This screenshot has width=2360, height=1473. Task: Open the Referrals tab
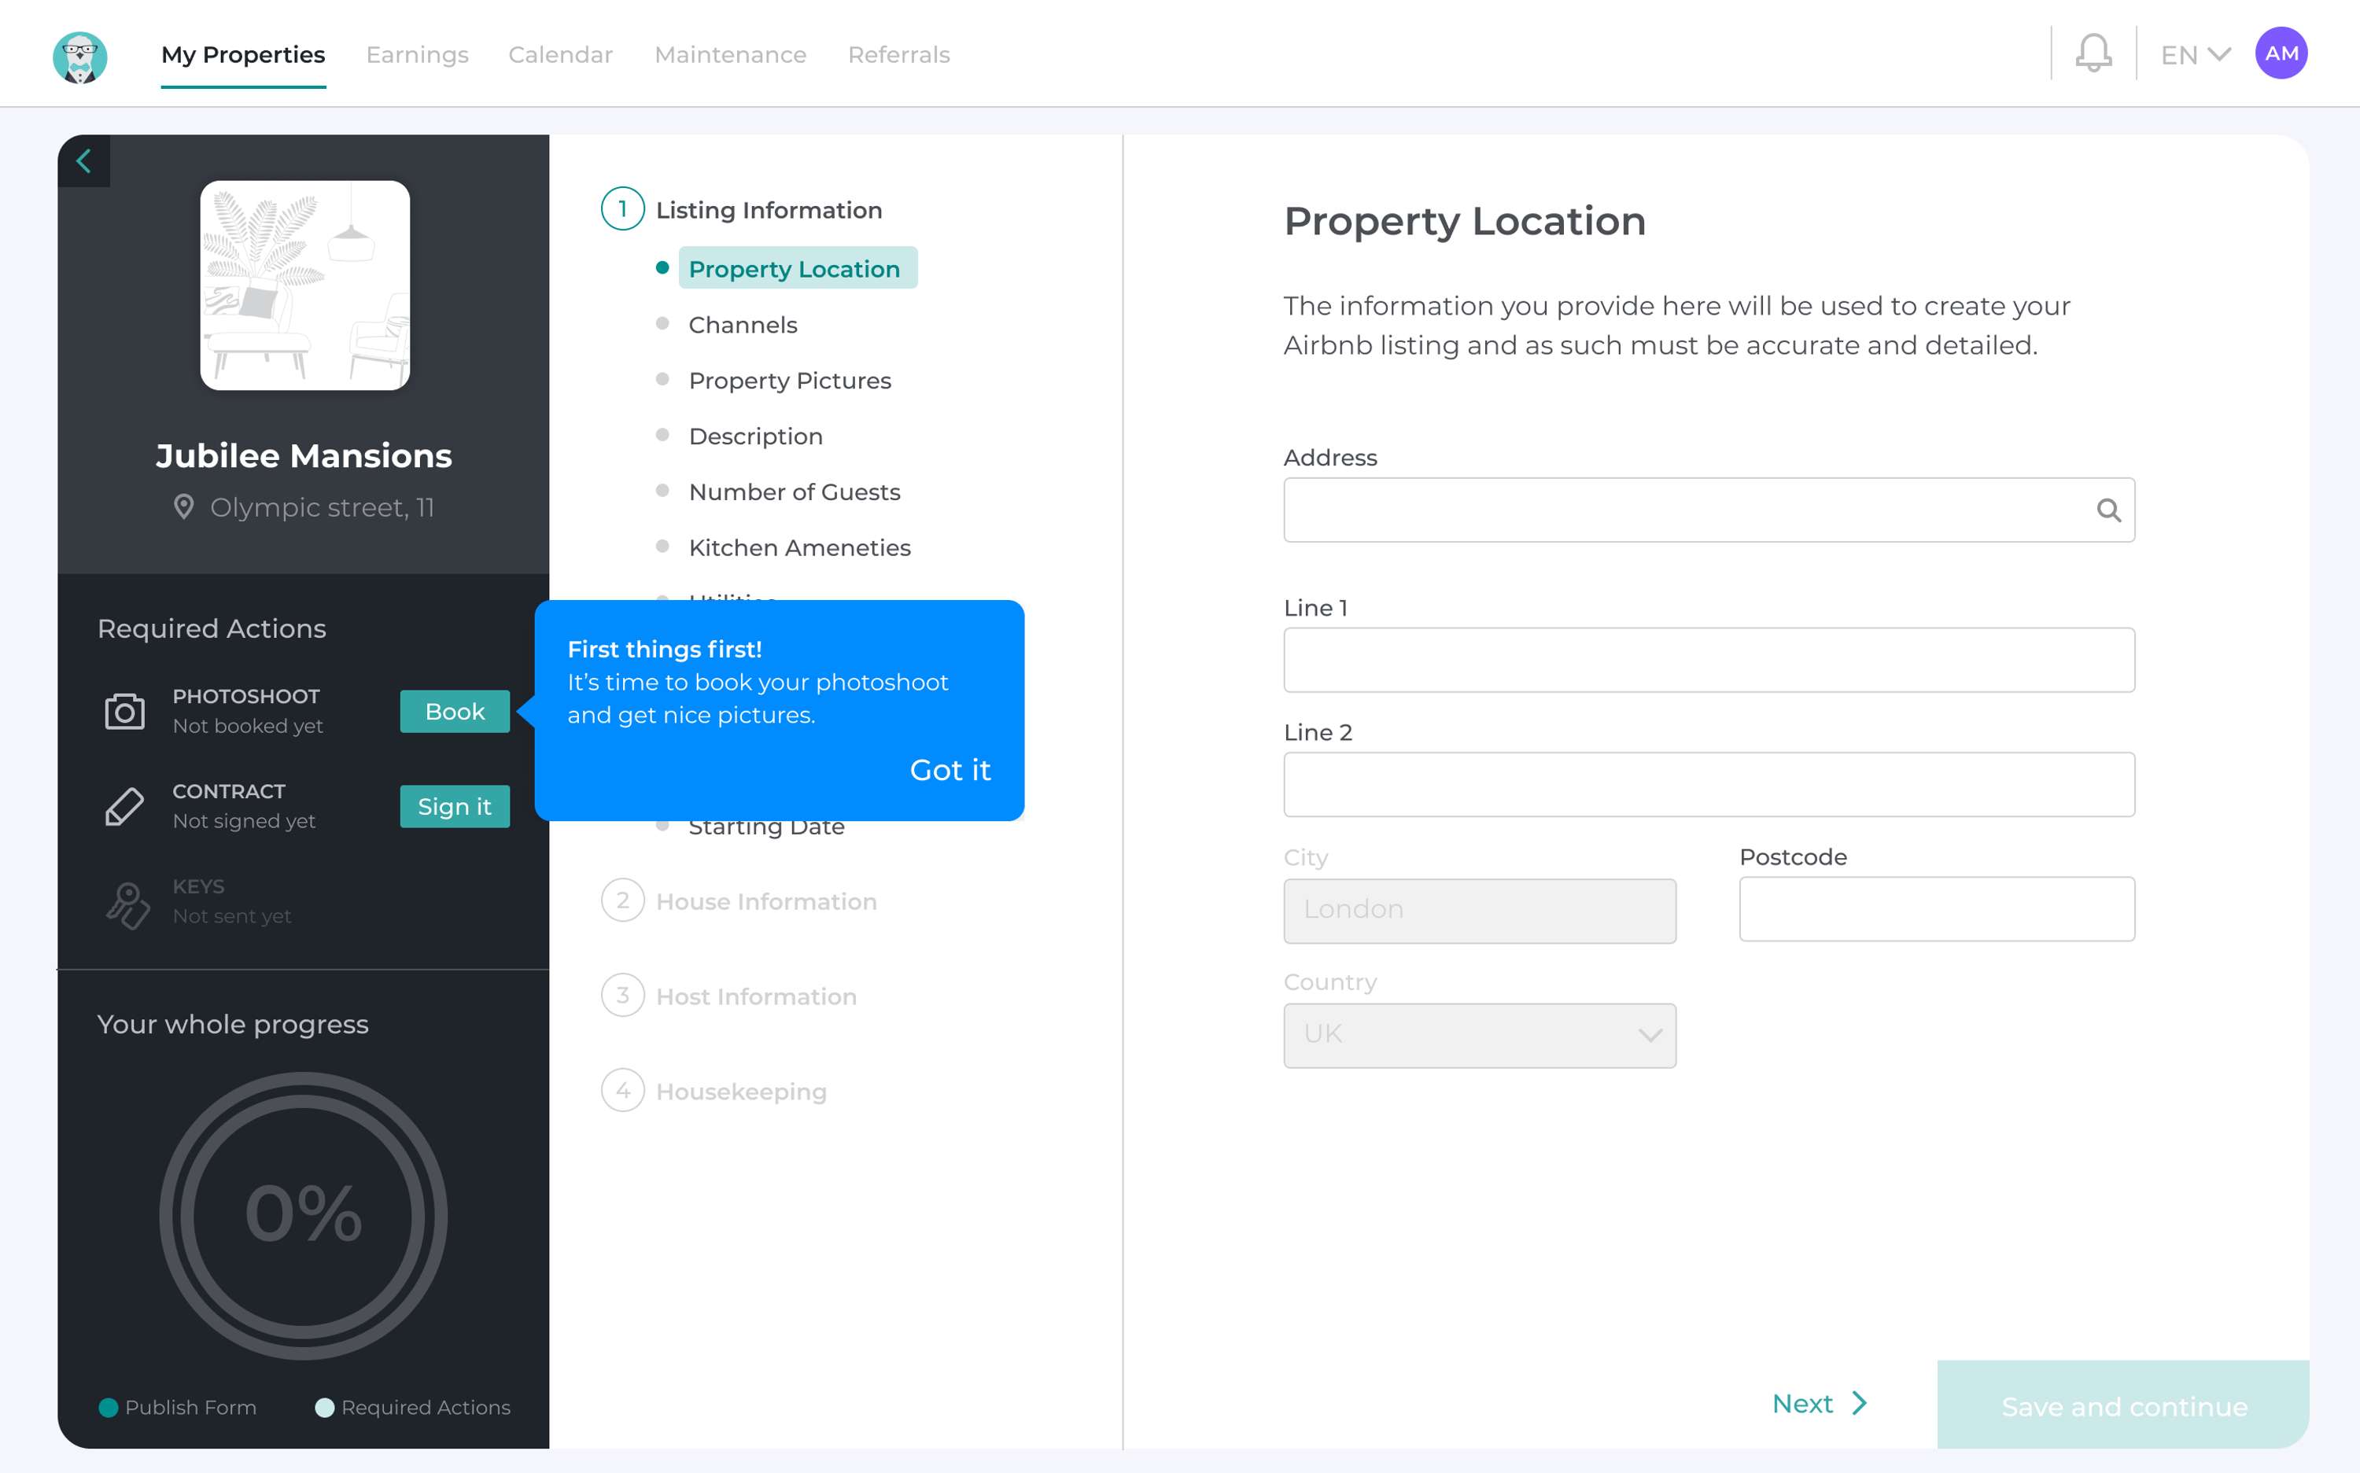click(898, 54)
